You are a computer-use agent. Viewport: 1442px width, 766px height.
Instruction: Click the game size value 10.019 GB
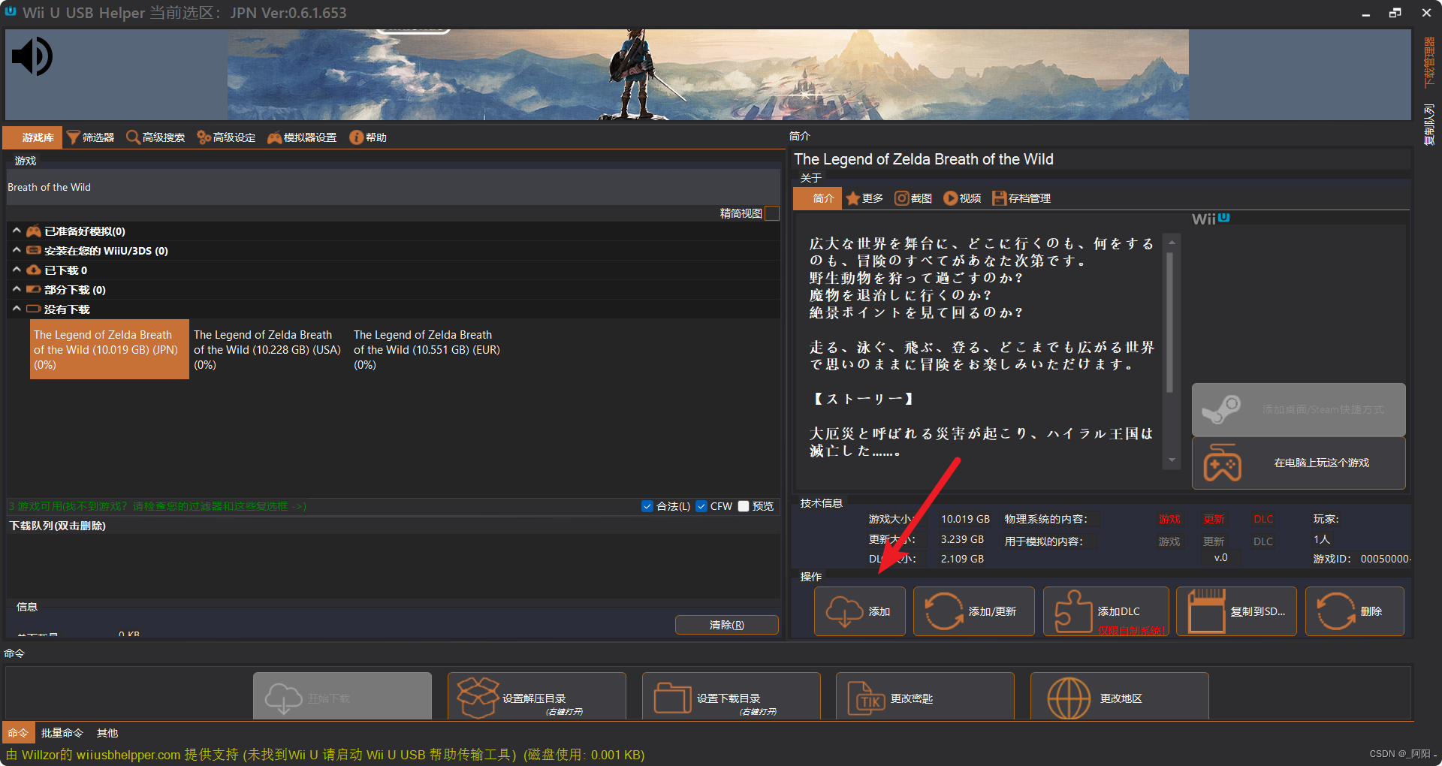965,519
